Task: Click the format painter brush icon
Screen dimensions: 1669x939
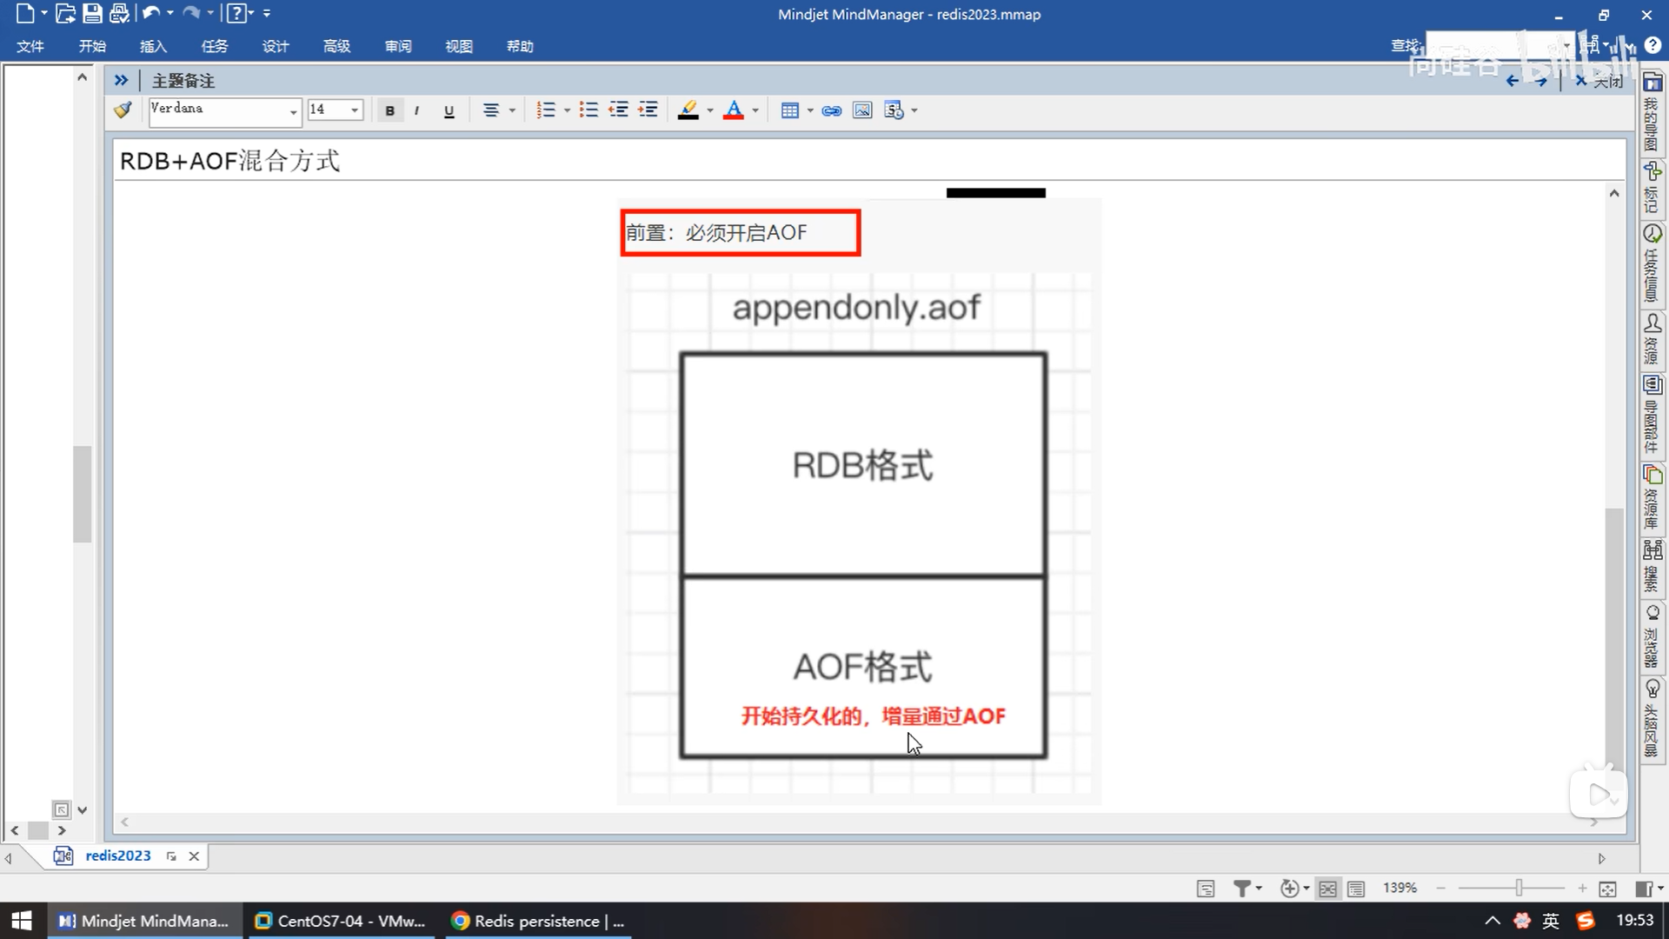Action: [x=123, y=110]
